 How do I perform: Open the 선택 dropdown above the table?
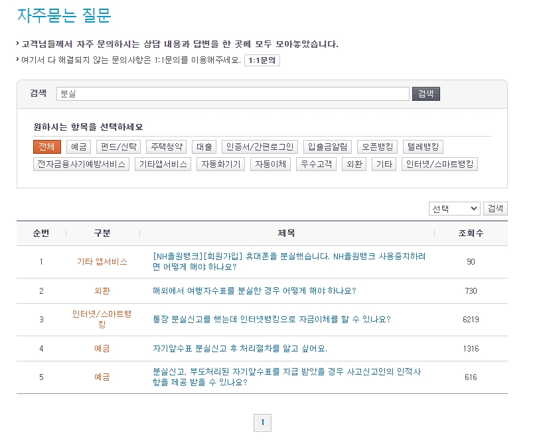(454, 208)
